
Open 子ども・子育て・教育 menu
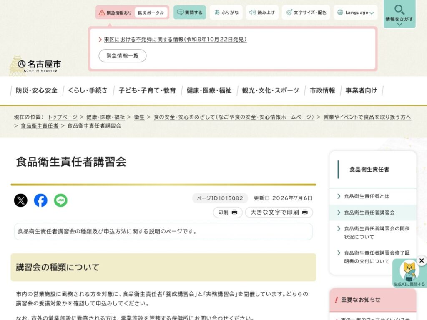147,90
